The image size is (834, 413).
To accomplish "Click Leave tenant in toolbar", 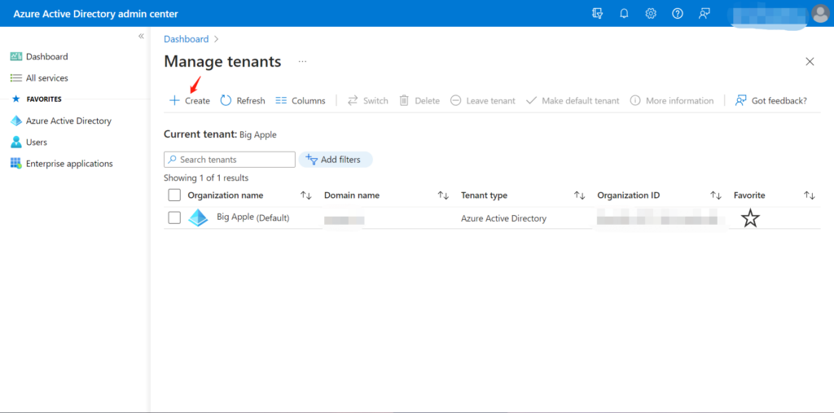I will [x=483, y=100].
